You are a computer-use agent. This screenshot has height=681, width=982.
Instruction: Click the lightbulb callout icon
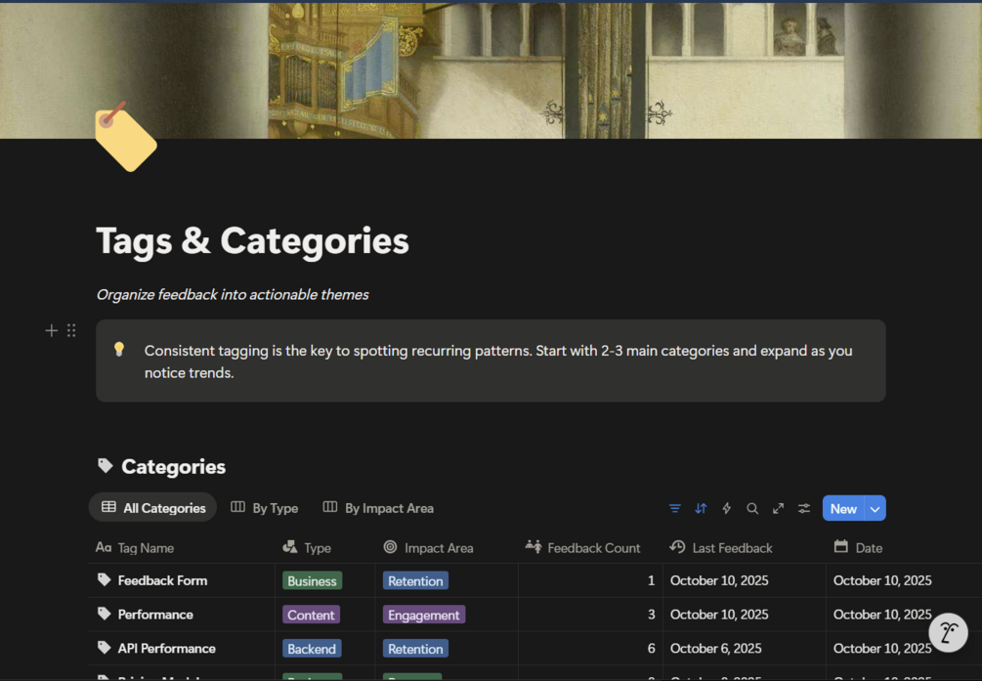click(x=119, y=349)
